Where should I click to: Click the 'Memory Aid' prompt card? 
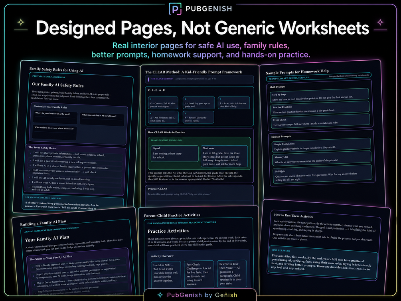(322, 159)
